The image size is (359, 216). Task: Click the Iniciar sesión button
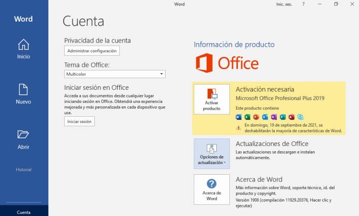79,122
